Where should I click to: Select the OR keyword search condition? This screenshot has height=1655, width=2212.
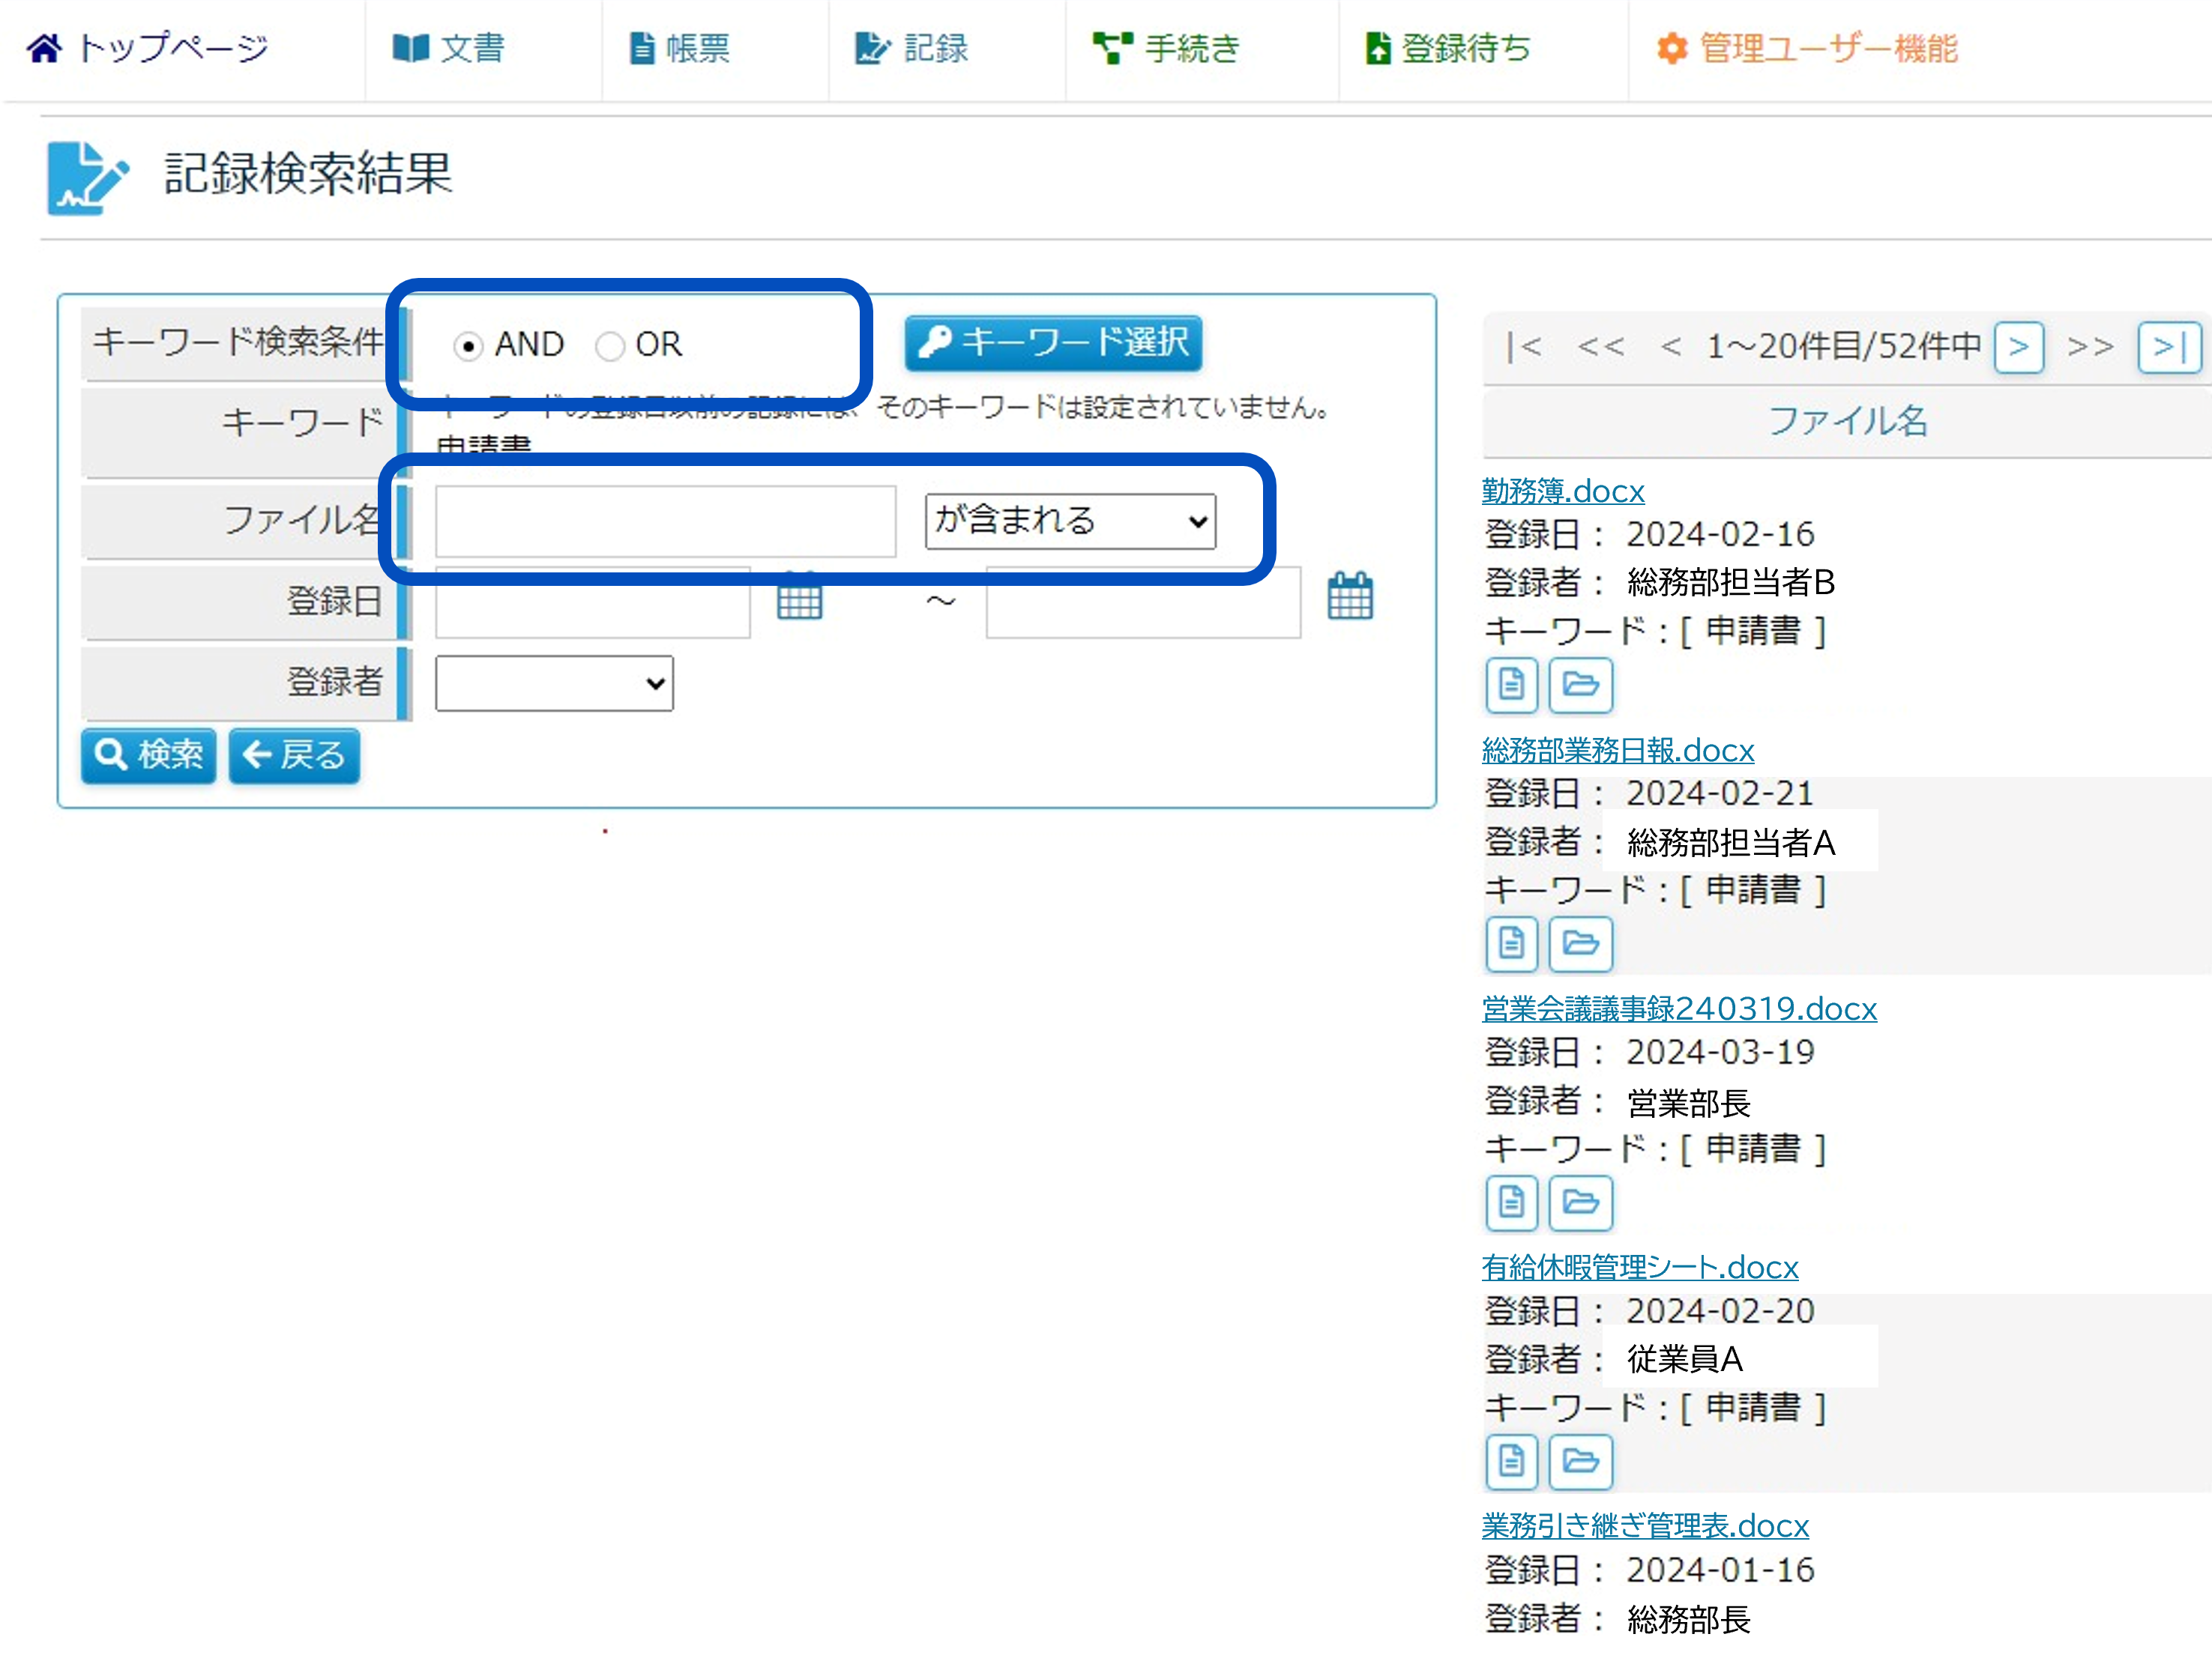tap(609, 346)
